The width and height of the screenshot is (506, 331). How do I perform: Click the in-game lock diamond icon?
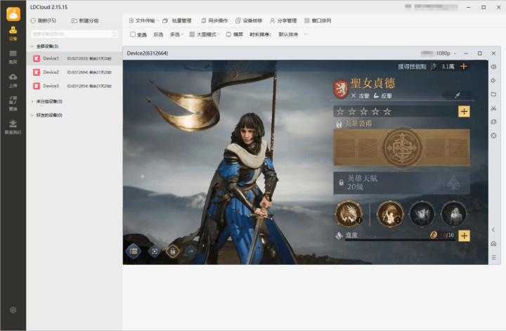pyautogui.click(x=173, y=252)
